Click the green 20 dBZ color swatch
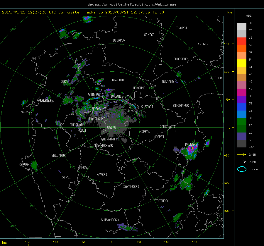 click(242, 122)
